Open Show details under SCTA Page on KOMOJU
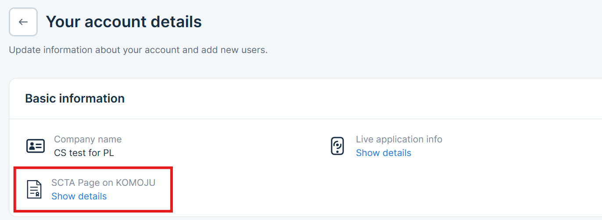This screenshot has height=220, width=602. (x=79, y=196)
